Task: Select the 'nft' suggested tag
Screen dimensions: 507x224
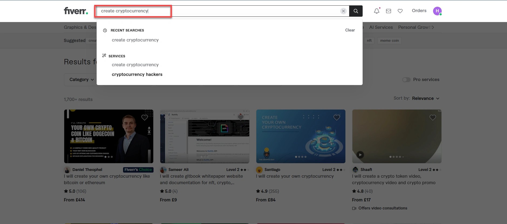Action: [x=369, y=41]
